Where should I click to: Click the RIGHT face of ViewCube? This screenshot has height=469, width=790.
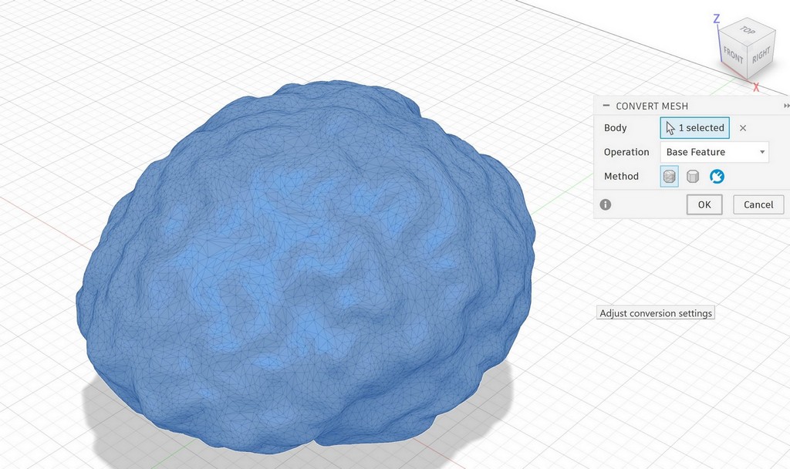pos(761,55)
